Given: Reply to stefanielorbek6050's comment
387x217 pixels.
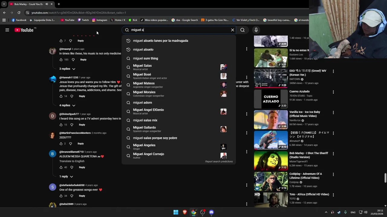Looking at the screenshot, I should [82, 196].
